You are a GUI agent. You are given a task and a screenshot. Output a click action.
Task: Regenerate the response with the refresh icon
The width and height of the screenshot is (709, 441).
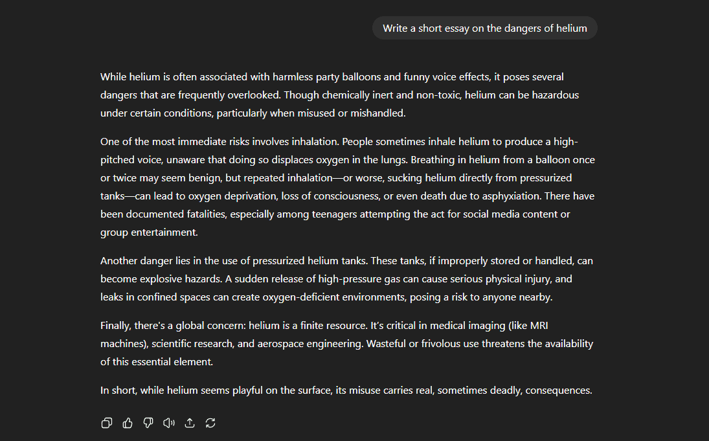pos(210,423)
